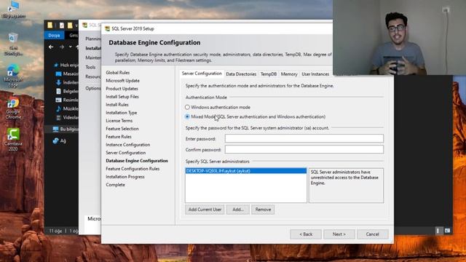Open Müzikler folder in File Explorer
This screenshot has height=262, width=466.
[x=67, y=108]
